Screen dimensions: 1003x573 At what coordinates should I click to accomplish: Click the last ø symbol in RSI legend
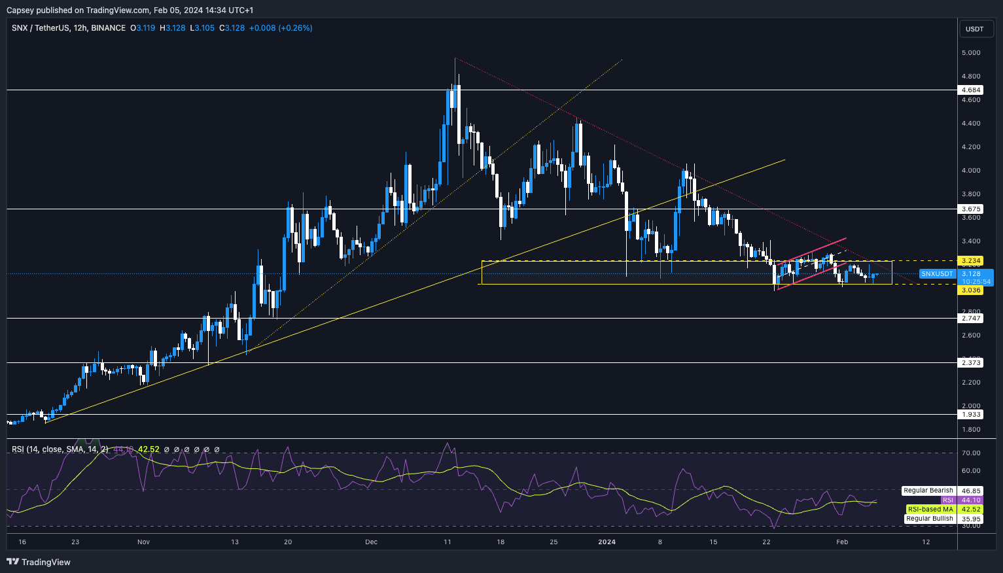click(217, 449)
